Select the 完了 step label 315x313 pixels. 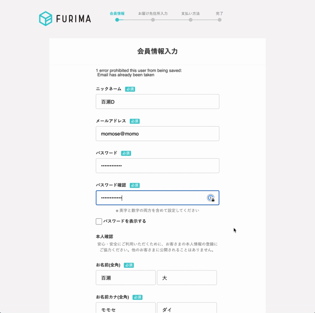tap(220, 14)
